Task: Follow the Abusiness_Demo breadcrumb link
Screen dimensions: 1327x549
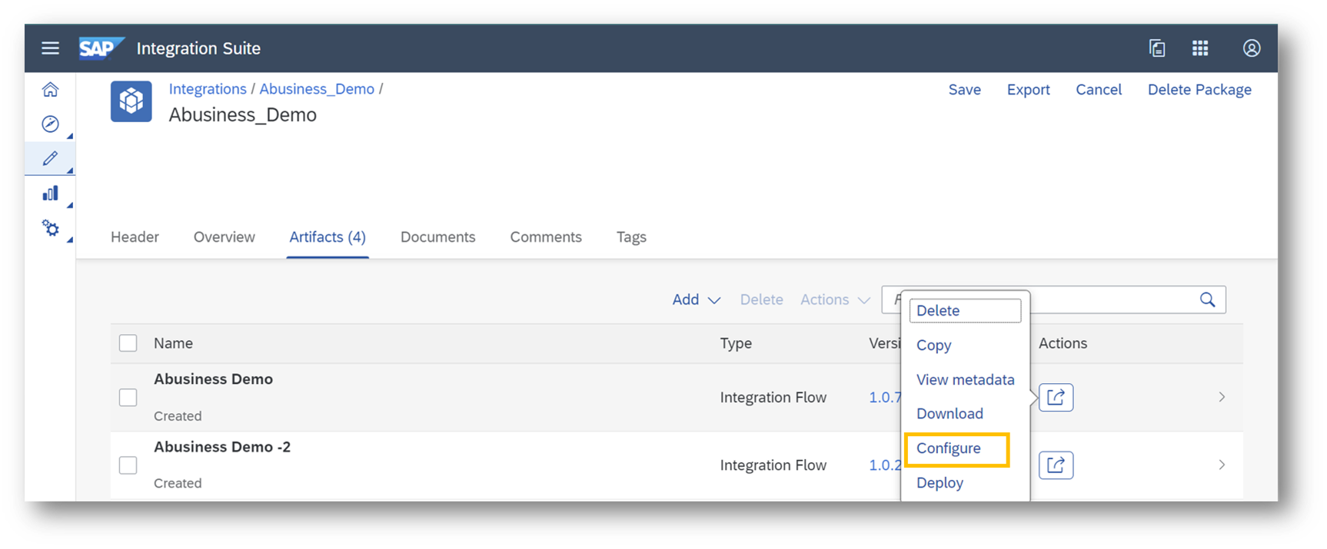Action: coord(317,89)
